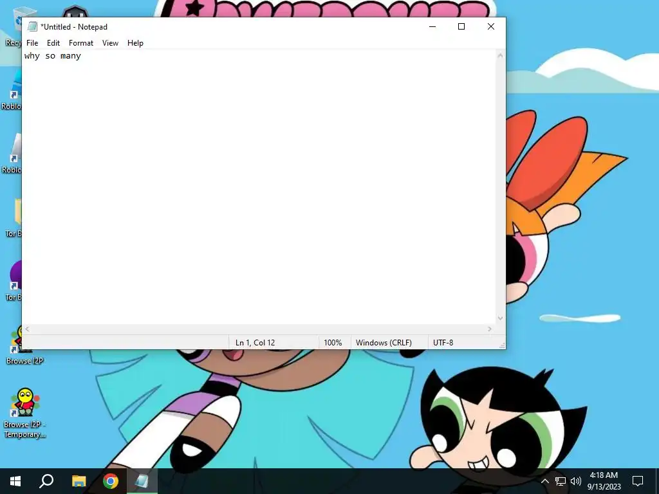
Task: Open the 4:18 AM clock calendar
Action: (x=604, y=481)
